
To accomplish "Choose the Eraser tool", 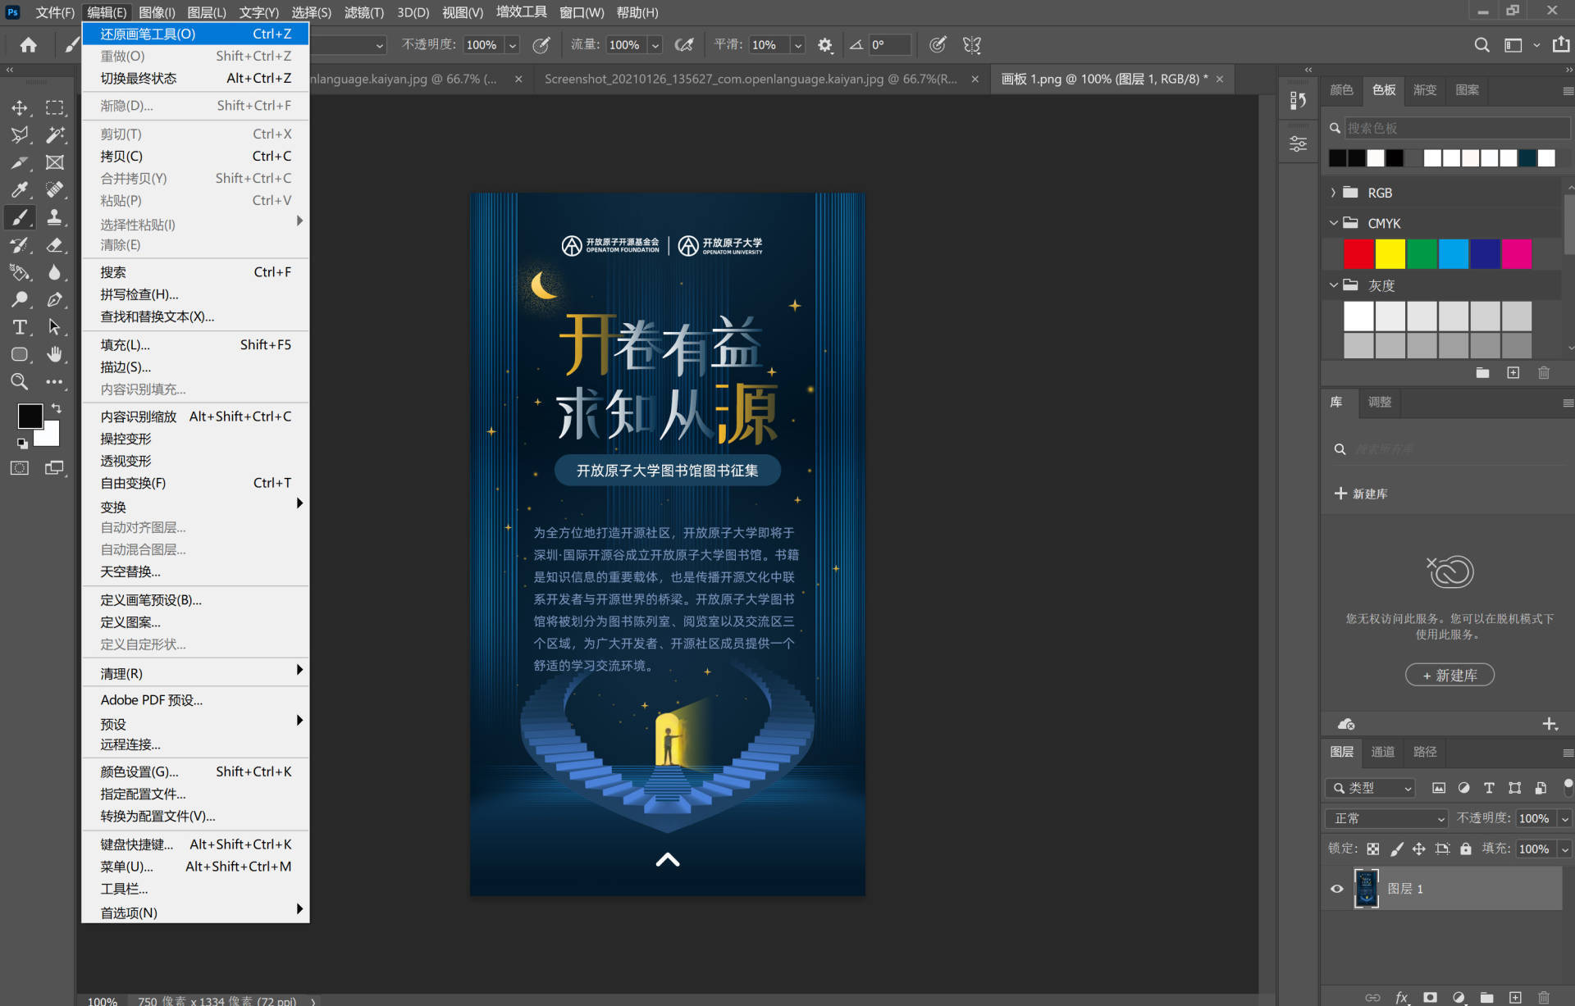I will 54,245.
